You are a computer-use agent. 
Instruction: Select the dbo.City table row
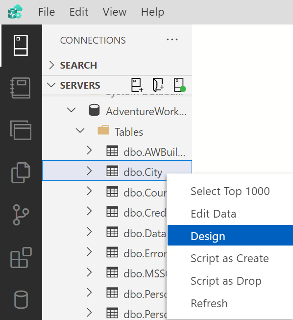coord(117,171)
